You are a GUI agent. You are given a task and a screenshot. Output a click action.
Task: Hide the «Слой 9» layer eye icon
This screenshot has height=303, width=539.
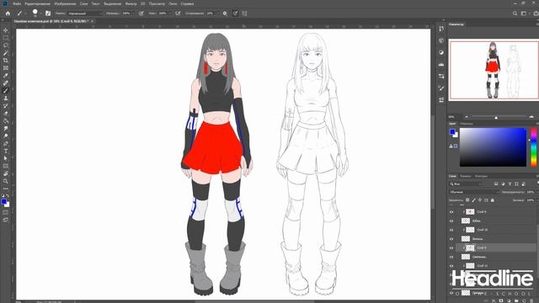tap(451, 212)
